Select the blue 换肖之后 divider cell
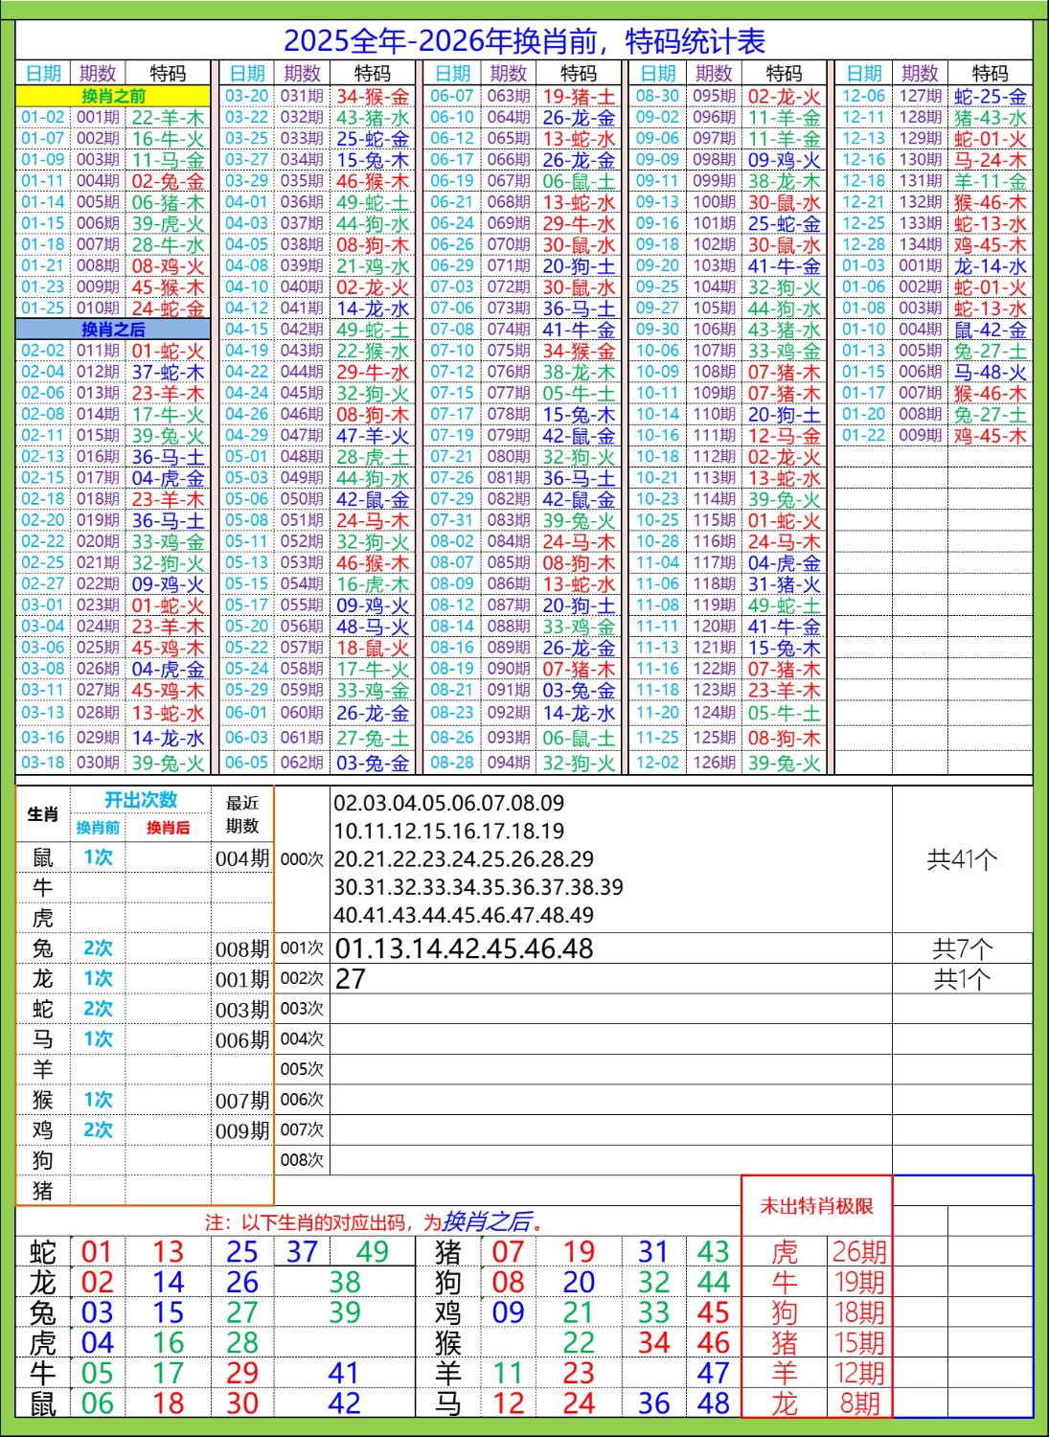Viewport: 1049px width, 1437px height. point(113,330)
